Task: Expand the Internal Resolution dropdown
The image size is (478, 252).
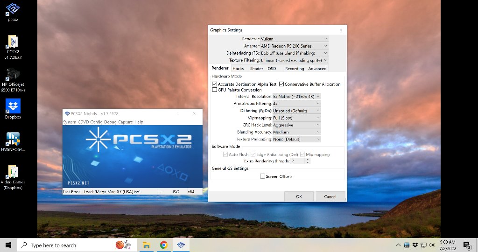Action: [x=296, y=96]
